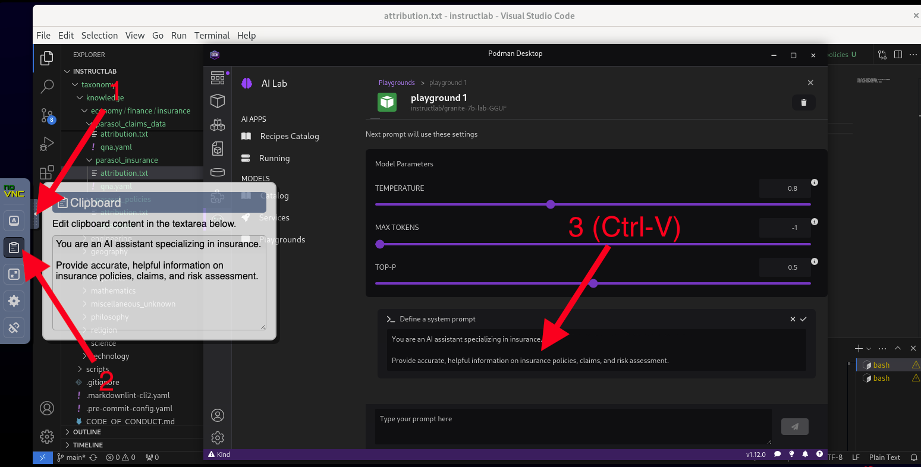Open the Podman Desktop Images icon
This screenshot has width=921, height=467.
click(218, 149)
